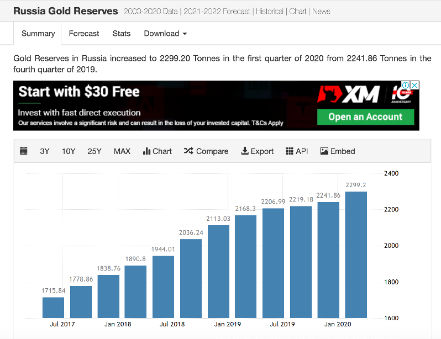Screen dimensions: 441x339
Task: Show MAX historical data range
Action: tap(122, 151)
